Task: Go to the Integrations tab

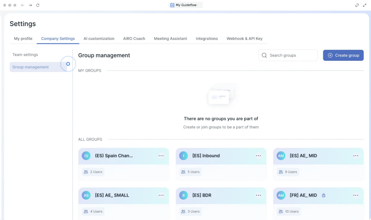Action: [x=206, y=38]
